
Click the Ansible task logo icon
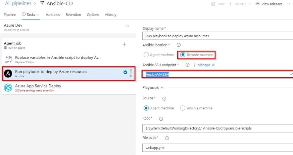(8, 73)
